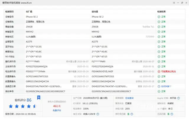Click the status check icon for 监管型号 row

(x=159, y=42)
